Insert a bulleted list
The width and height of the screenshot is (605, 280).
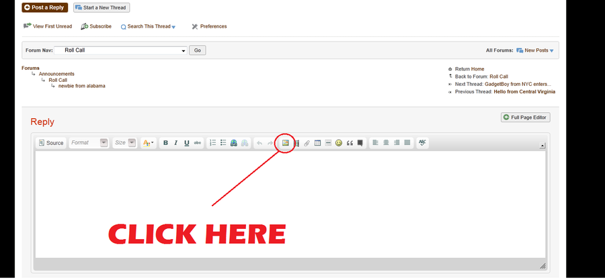[223, 143]
